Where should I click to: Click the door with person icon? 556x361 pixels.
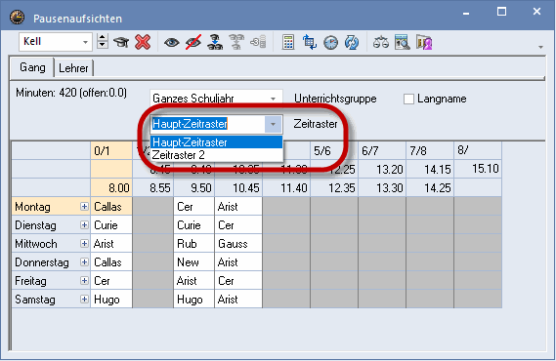pos(424,43)
